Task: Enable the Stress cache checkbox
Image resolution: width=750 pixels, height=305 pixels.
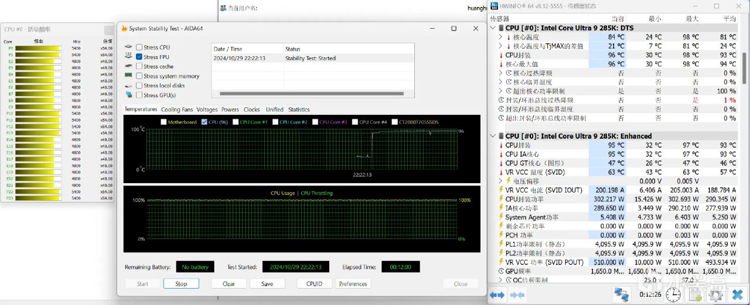Action: (139, 66)
